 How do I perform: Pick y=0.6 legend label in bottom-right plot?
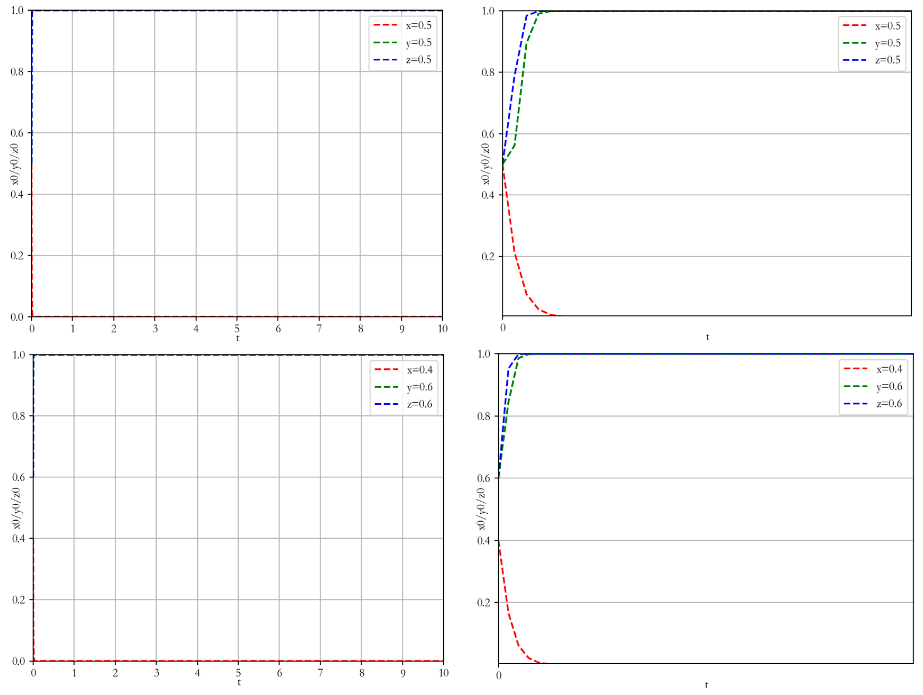click(889, 386)
